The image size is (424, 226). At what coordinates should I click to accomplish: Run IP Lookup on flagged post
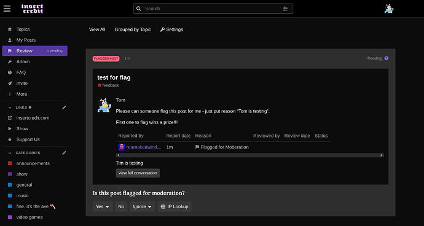(175, 206)
